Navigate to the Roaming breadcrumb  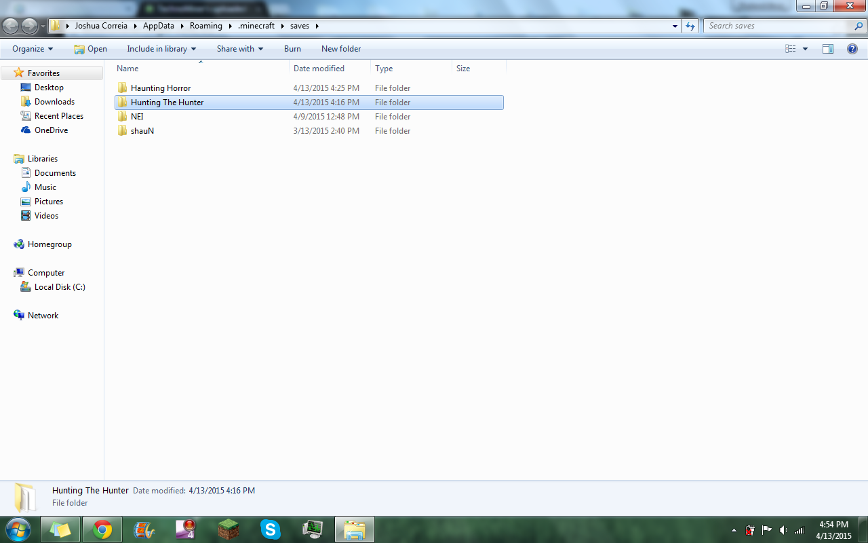(206, 26)
